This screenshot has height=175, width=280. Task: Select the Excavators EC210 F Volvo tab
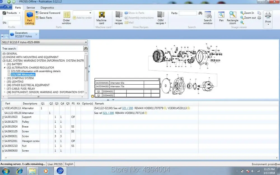(24, 34)
